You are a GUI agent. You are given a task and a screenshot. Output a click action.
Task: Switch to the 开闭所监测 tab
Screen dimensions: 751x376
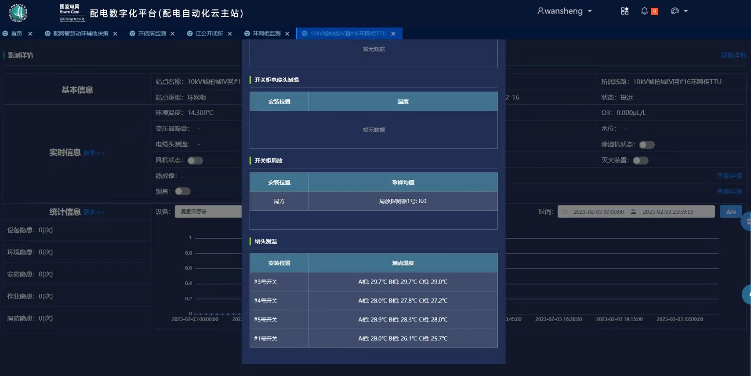tap(152, 34)
